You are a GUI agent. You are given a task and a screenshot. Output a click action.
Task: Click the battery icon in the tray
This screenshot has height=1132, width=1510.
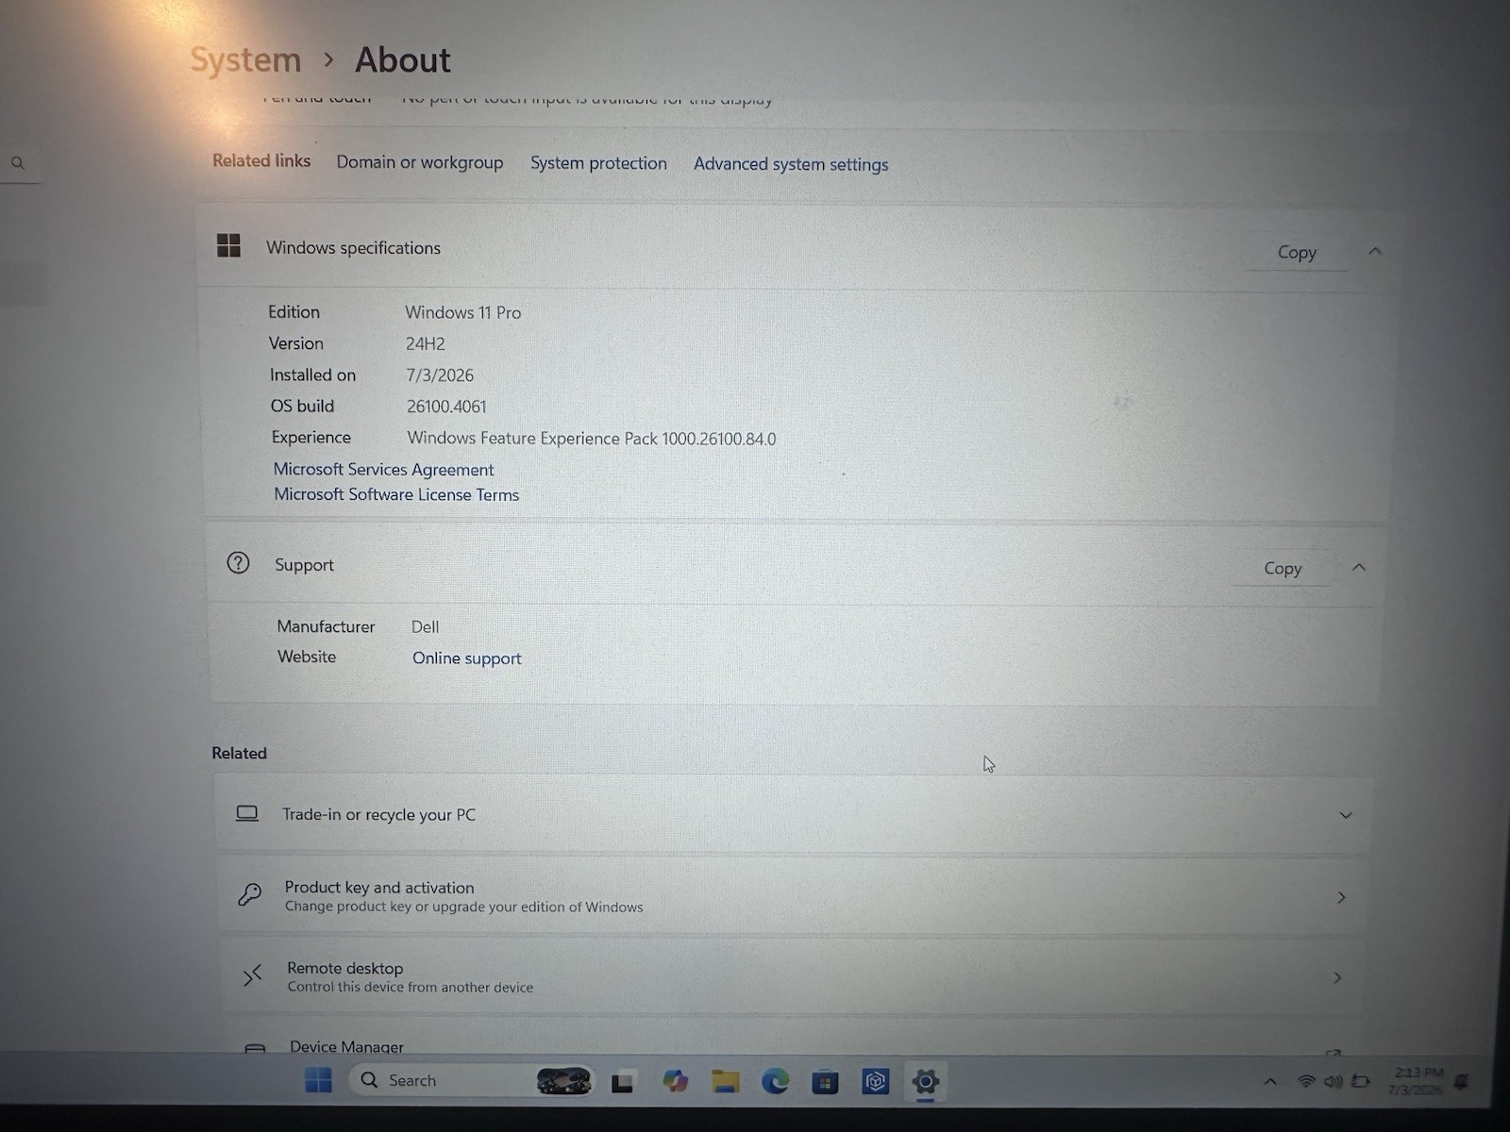(x=1361, y=1081)
